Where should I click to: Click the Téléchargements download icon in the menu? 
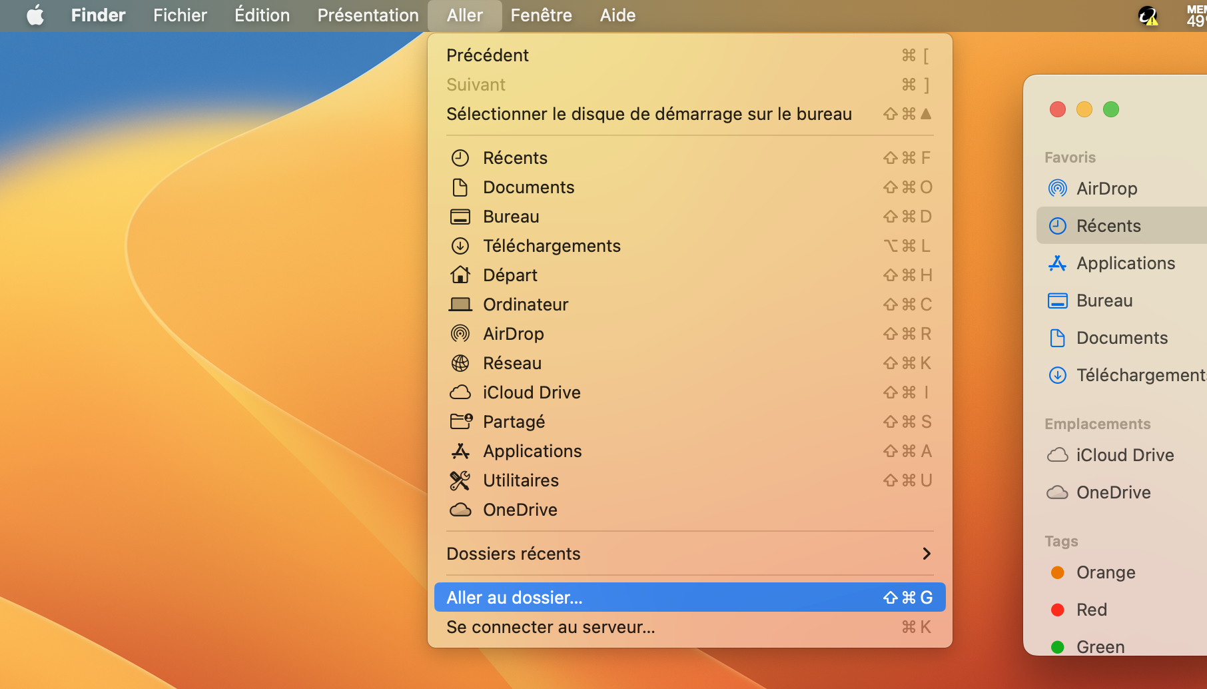(460, 246)
